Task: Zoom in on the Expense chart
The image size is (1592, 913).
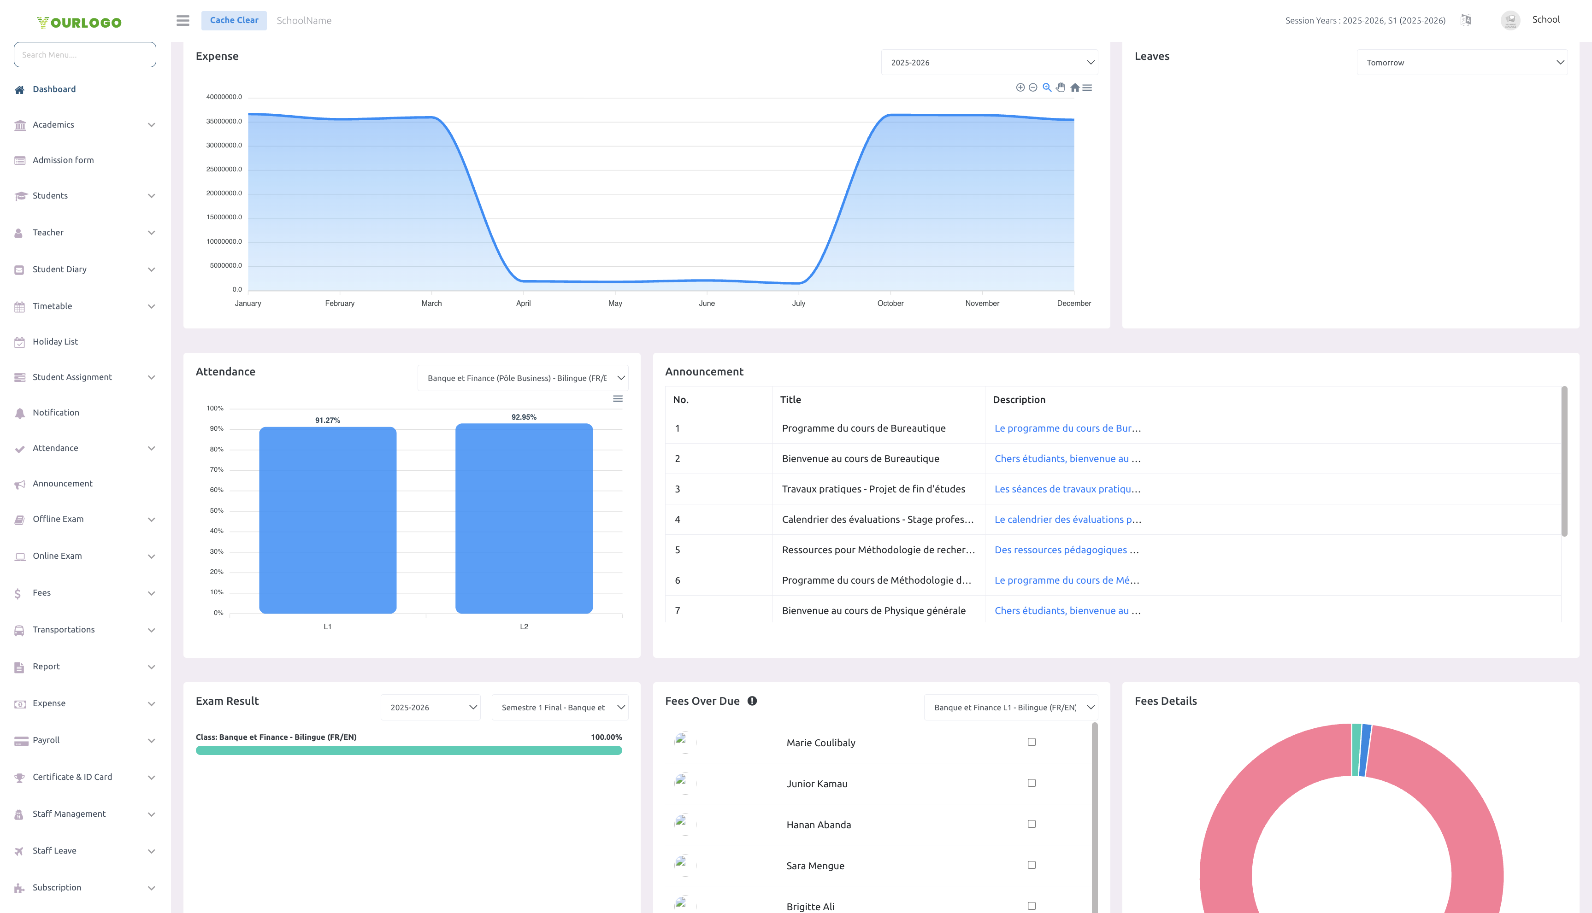Action: click(1020, 87)
